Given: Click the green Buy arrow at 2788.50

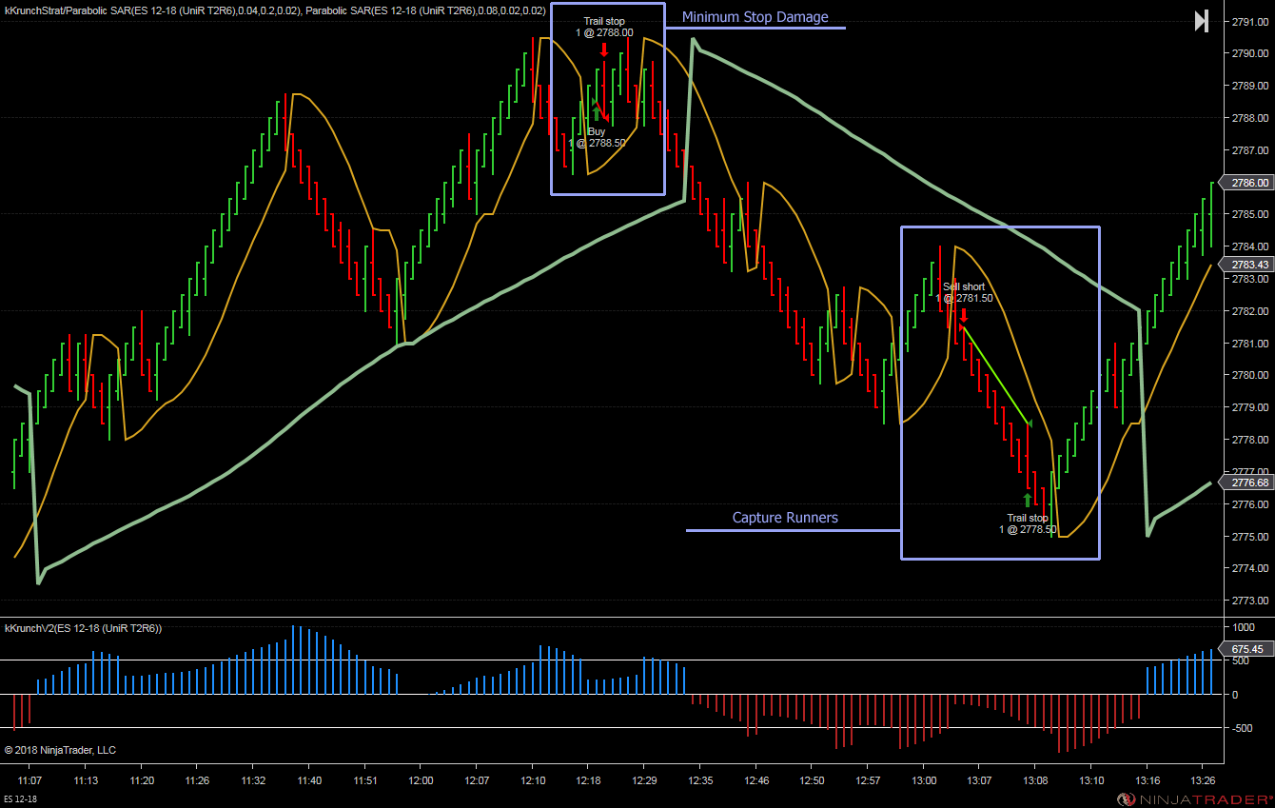Looking at the screenshot, I should point(597,113).
